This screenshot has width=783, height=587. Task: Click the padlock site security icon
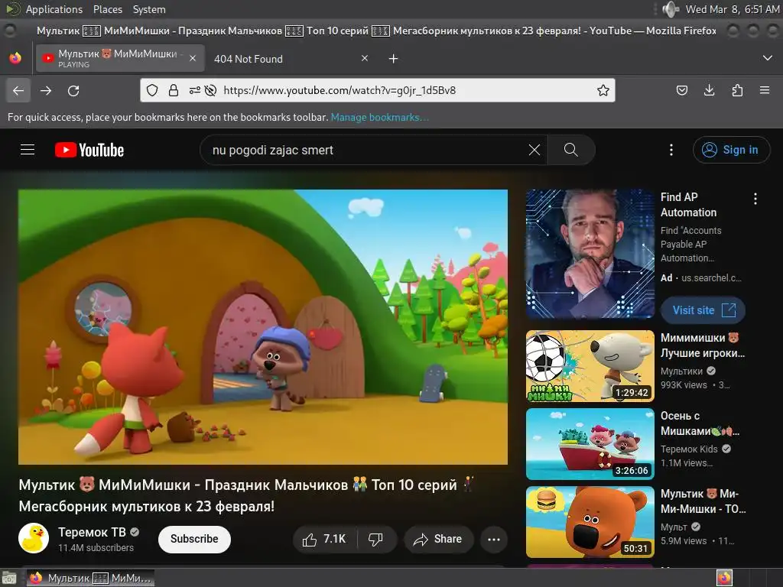pyautogui.click(x=174, y=90)
